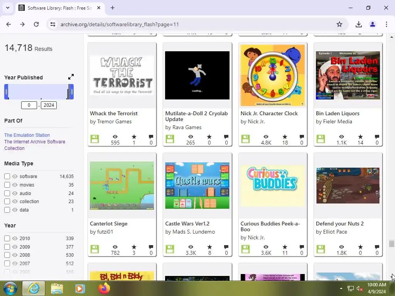Open the Curious Buddies thumbnail image

click(273, 186)
